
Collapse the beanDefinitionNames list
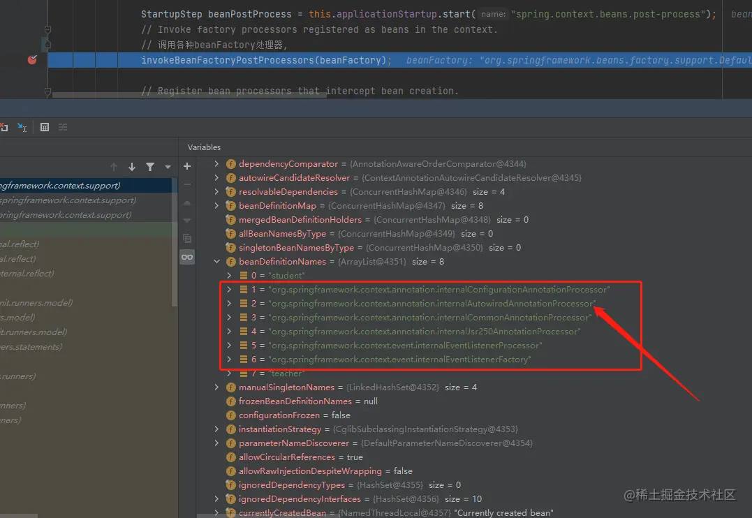216,262
